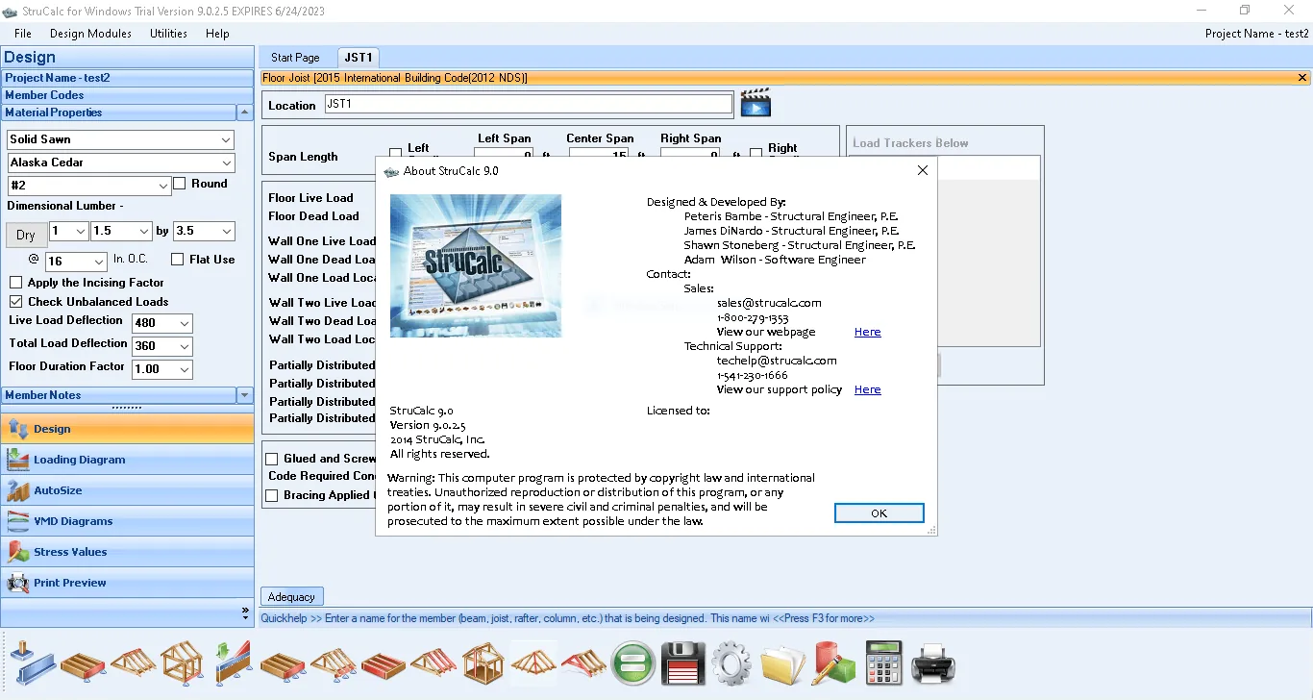Enable Apply the Incising Factor
This screenshot has width=1313, height=700.
pyautogui.click(x=15, y=283)
